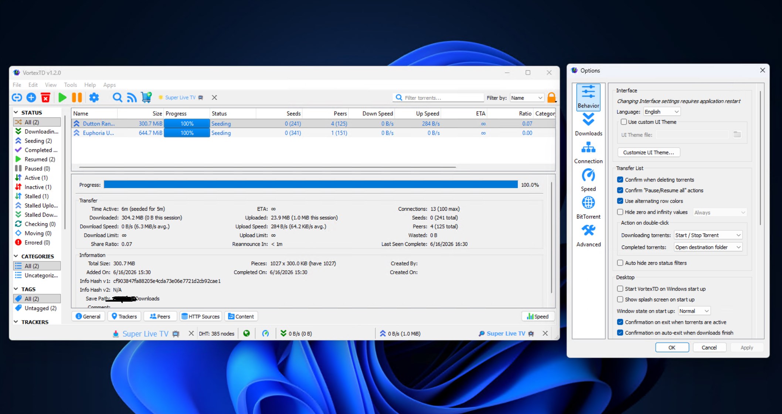Image resolution: width=782 pixels, height=414 pixels.
Task: Enable Hide zero and infinity values
Action: pyautogui.click(x=620, y=212)
